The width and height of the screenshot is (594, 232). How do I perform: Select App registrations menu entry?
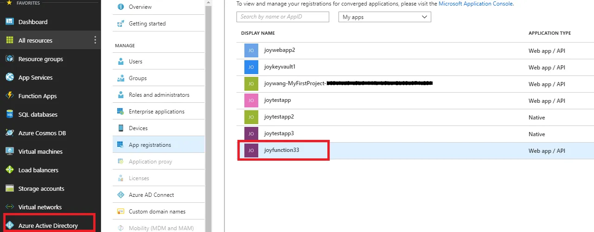coord(159,145)
